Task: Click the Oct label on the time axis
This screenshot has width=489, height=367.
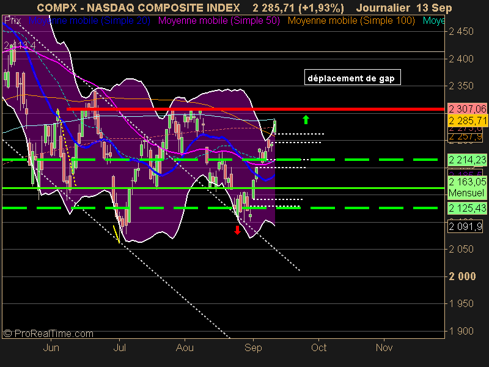Action: (x=318, y=347)
